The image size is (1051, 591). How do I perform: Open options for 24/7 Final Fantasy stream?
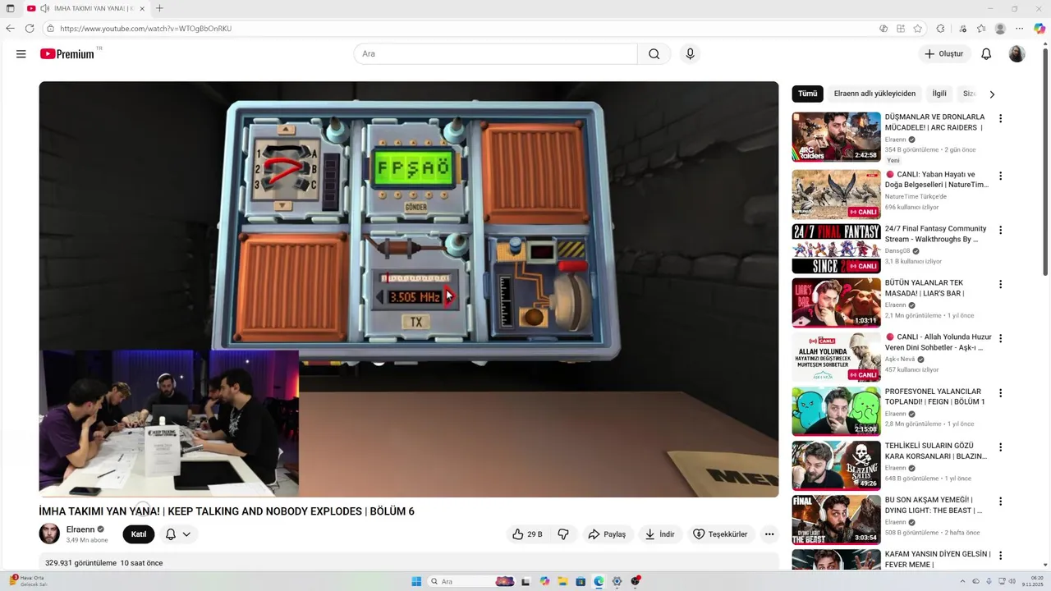(x=1000, y=230)
